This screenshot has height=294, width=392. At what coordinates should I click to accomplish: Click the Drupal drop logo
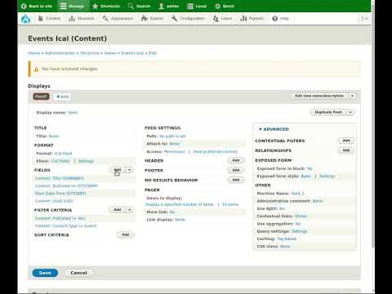click(x=26, y=19)
